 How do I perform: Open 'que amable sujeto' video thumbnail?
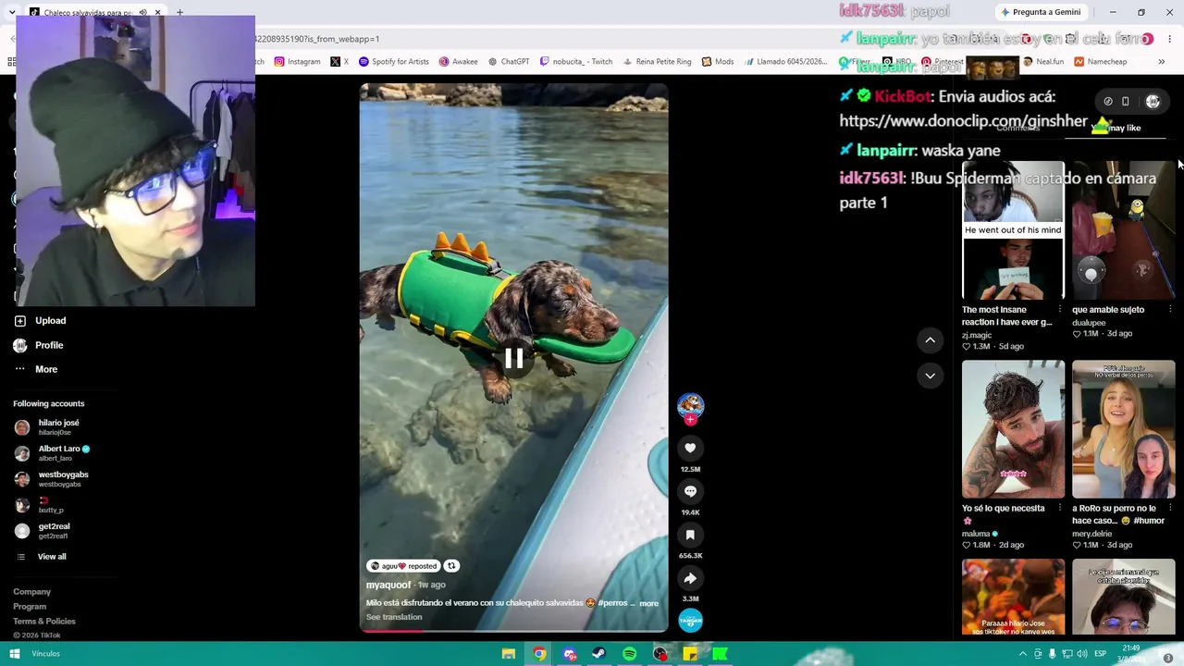(1123, 230)
